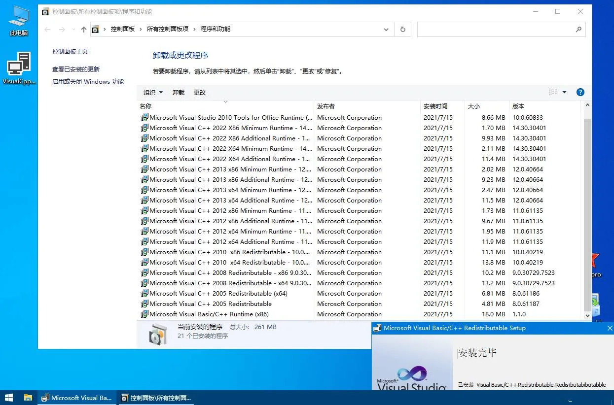This screenshot has height=405, width=614.
Task: Open the Windows Start menu
Action: pos(9,398)
